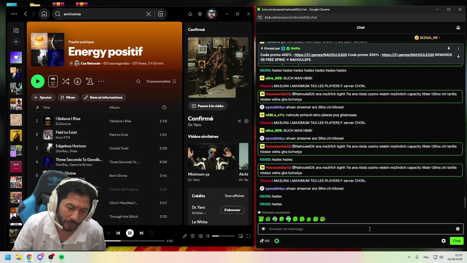Image resolution: width=467 pixels, height=263 pixels.
Task: Create a new playlist with the plus icon
Action: 16,42
